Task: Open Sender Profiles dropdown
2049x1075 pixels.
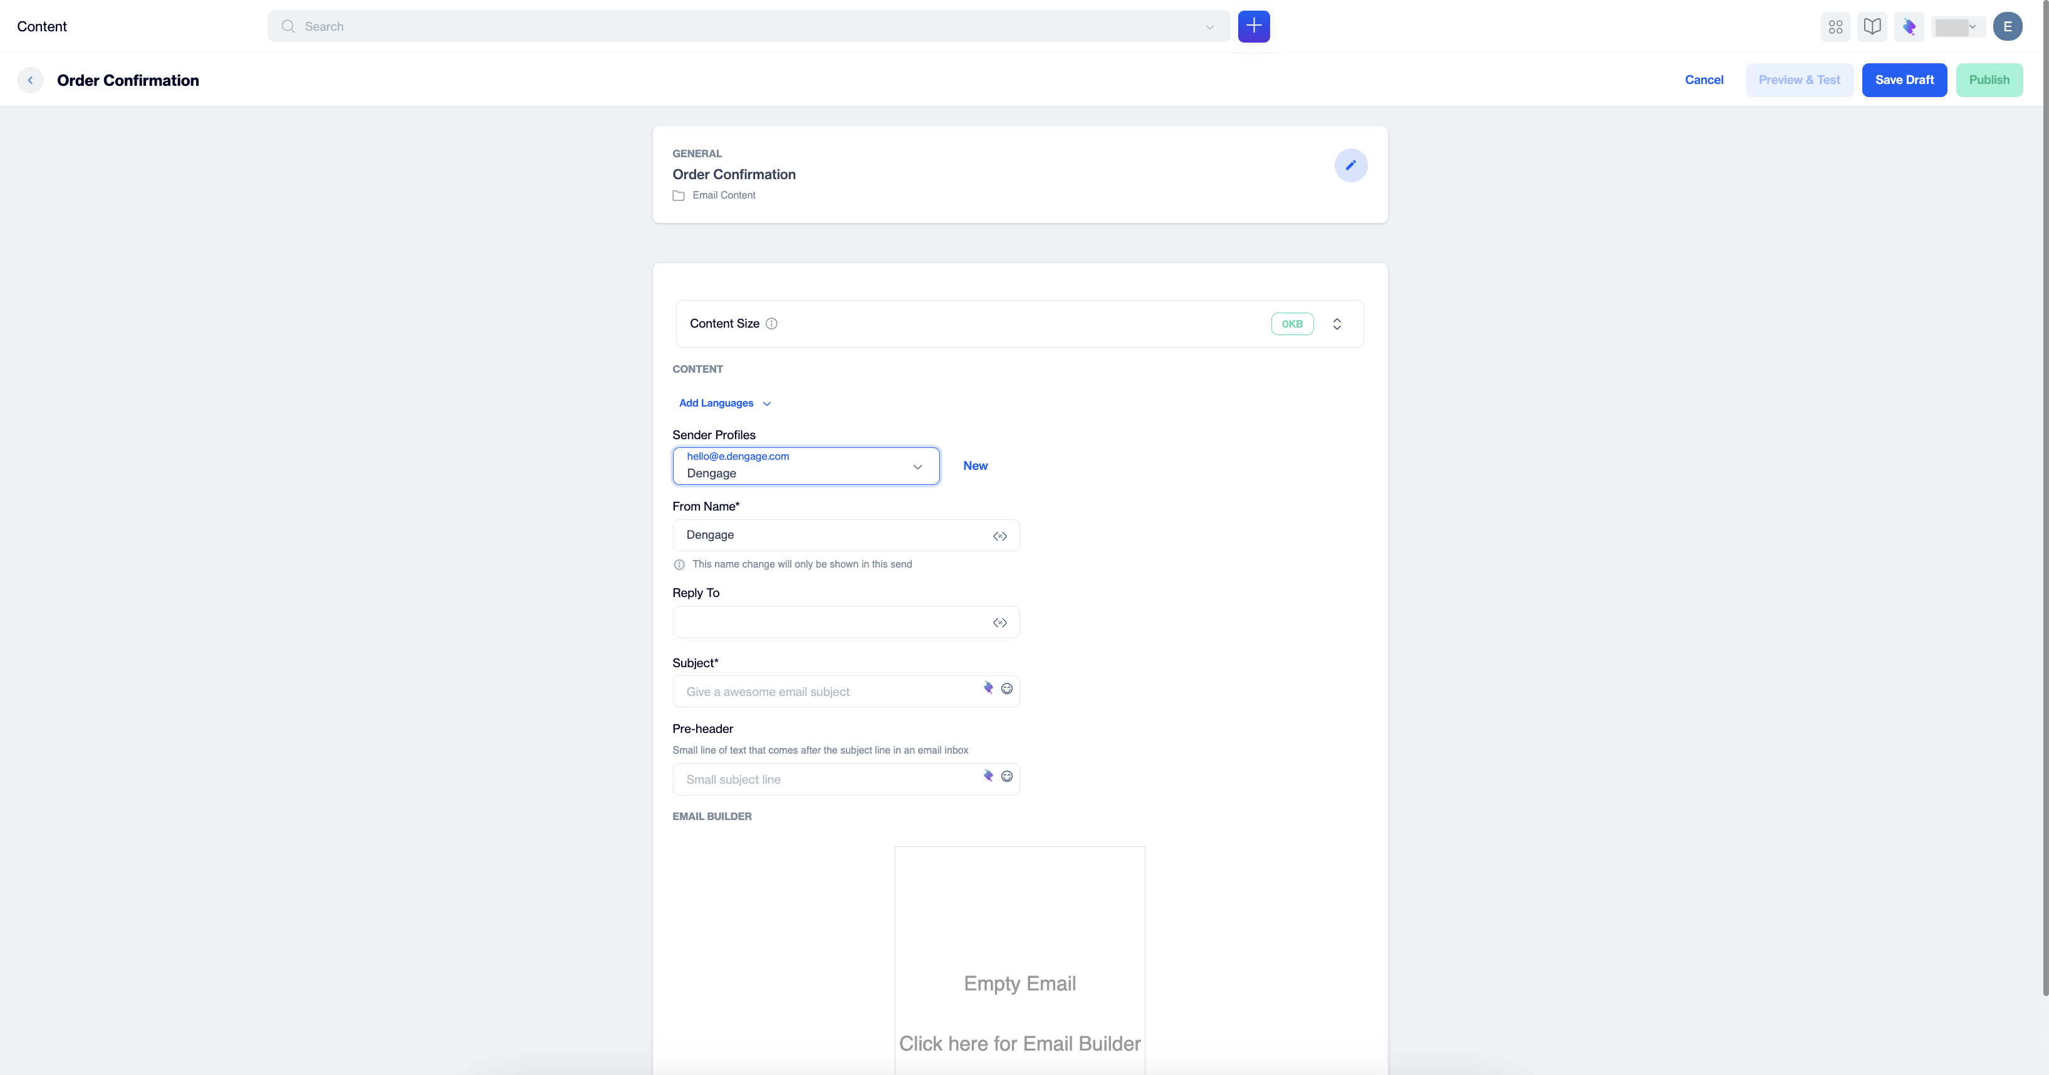Action: 806,466
